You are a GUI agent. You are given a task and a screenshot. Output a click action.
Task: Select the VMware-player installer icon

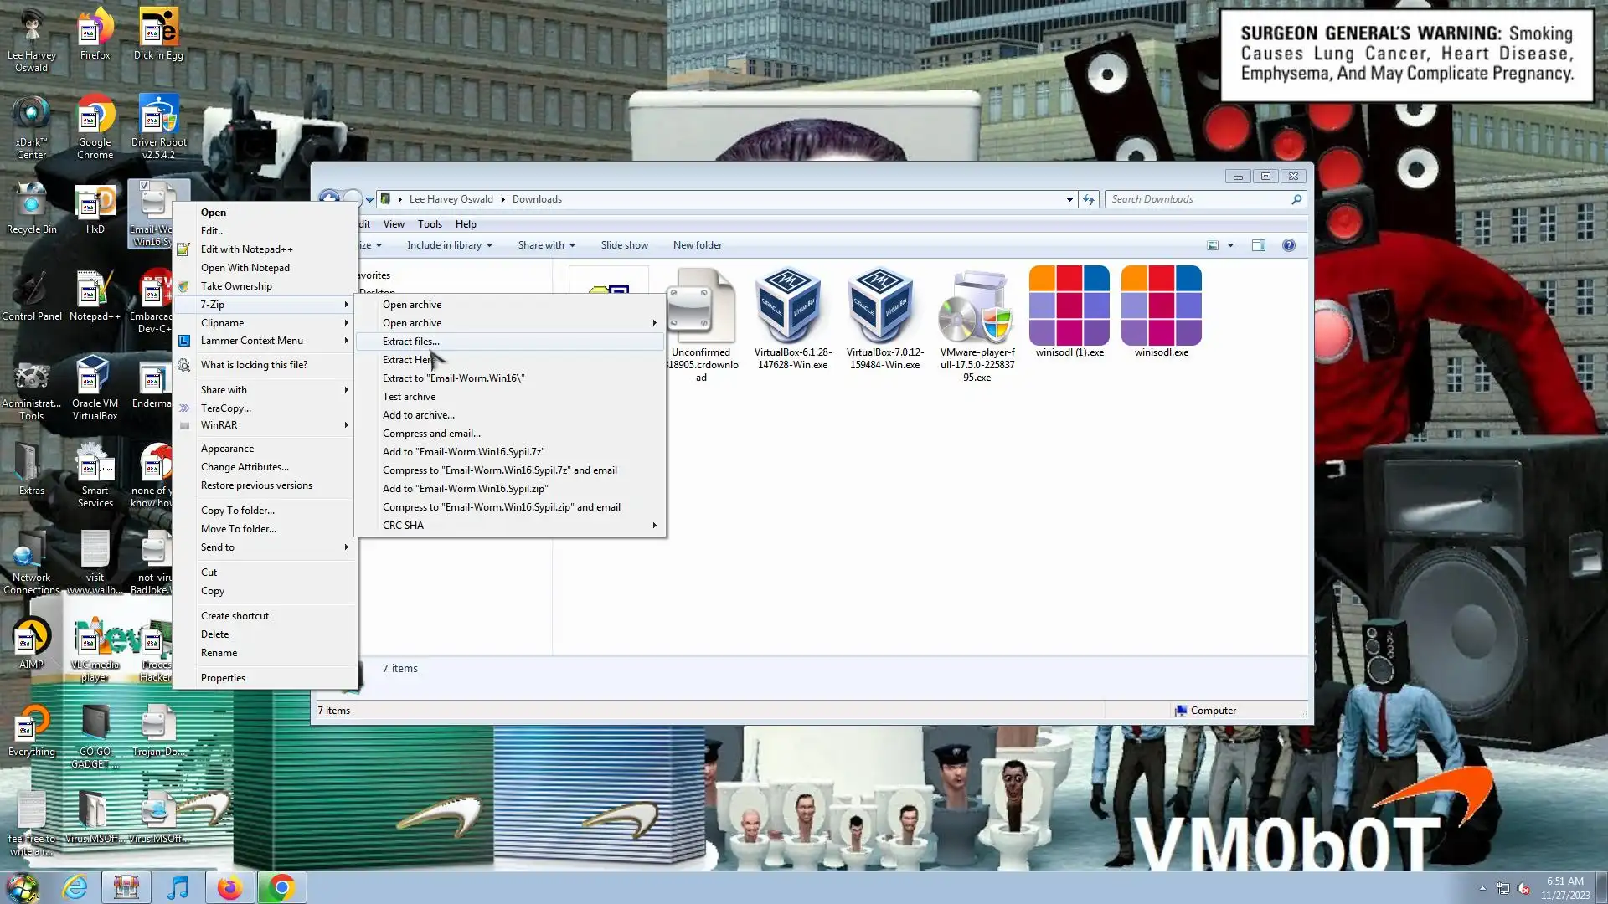pyautogui.click(x=977, y=306)
